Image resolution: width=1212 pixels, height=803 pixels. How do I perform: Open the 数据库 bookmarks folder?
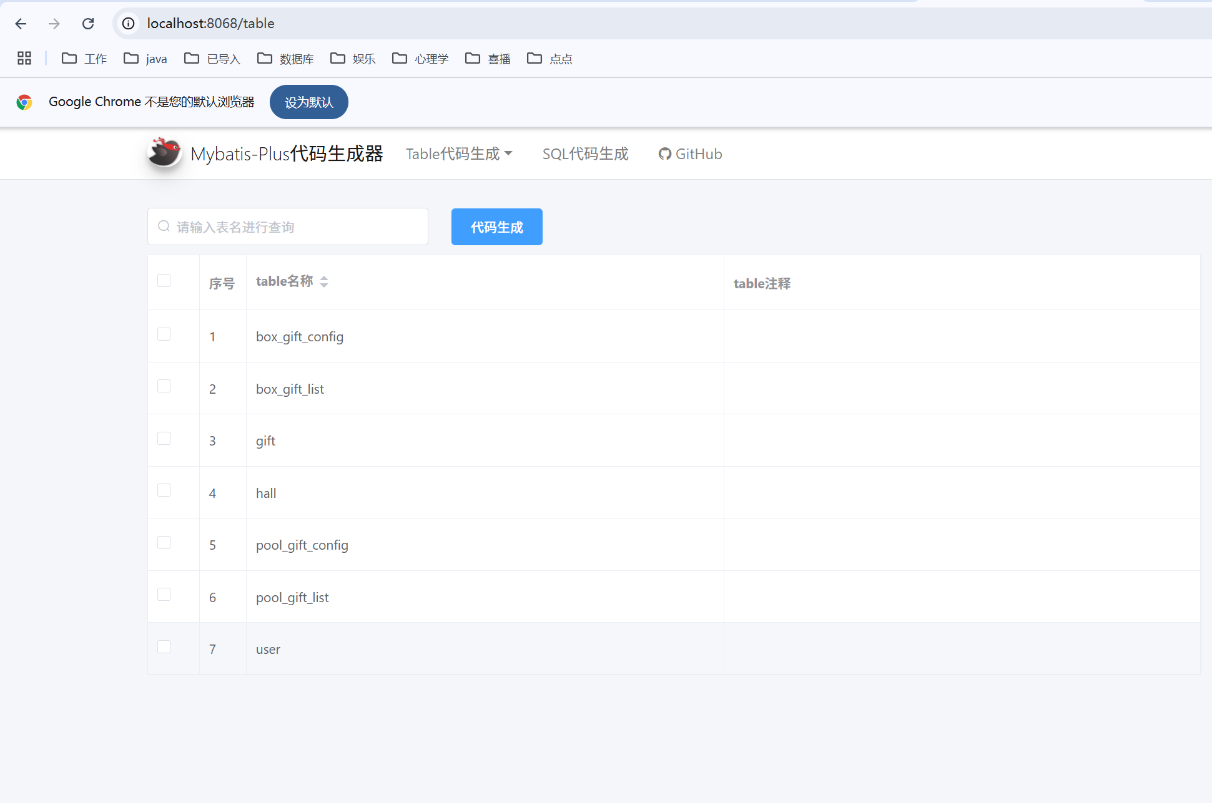(286, 58)
